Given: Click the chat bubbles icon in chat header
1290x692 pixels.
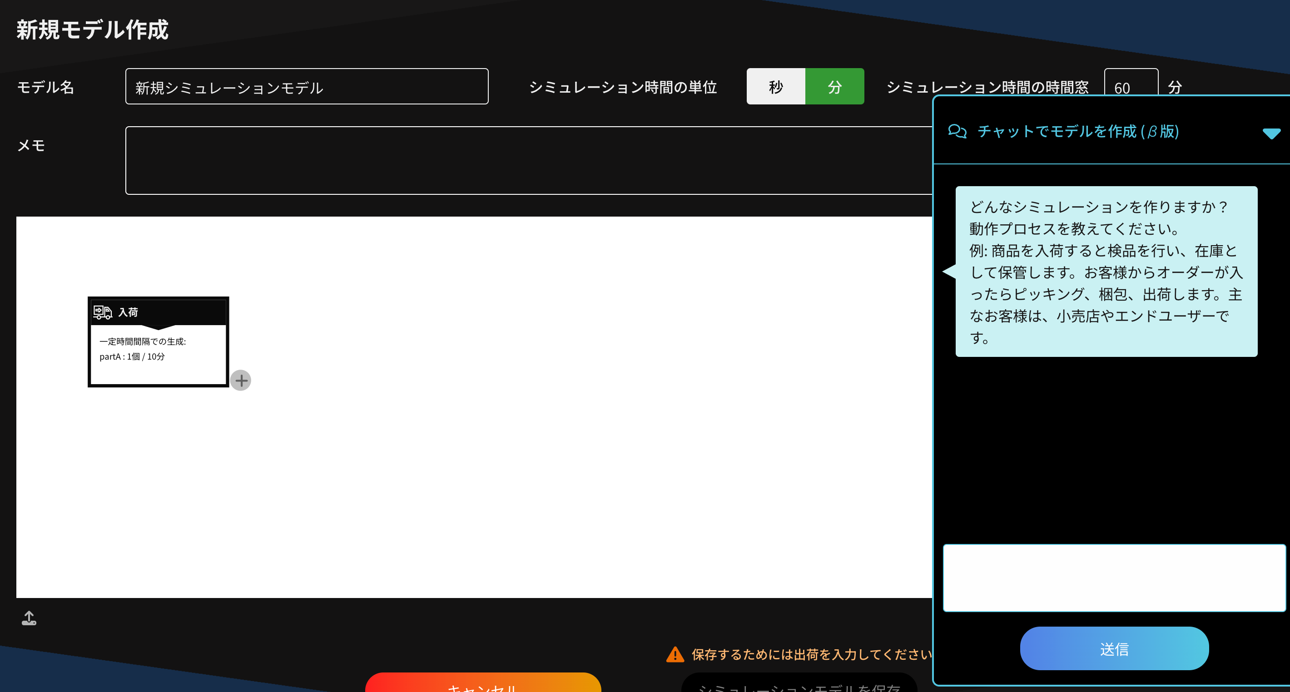Looking at the screenshot, I should (x=957, y=131).
